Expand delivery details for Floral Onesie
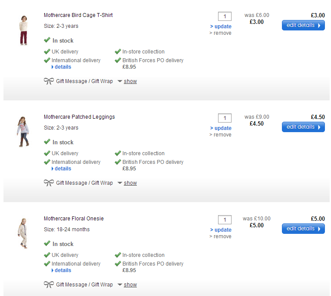This screenshot has height=296, width=331. pos(63,270)
